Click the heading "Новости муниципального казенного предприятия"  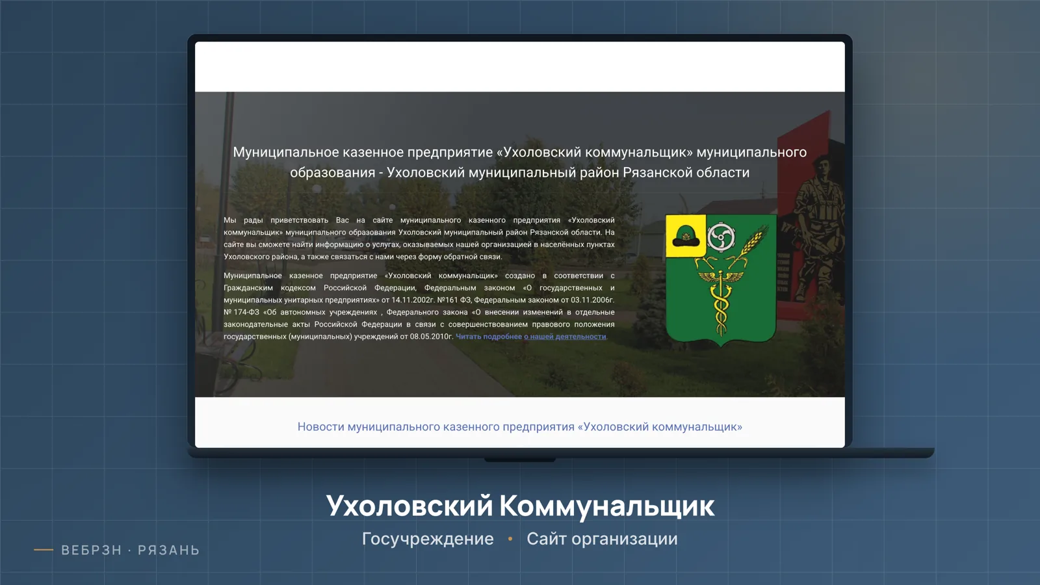click(520, 427)
